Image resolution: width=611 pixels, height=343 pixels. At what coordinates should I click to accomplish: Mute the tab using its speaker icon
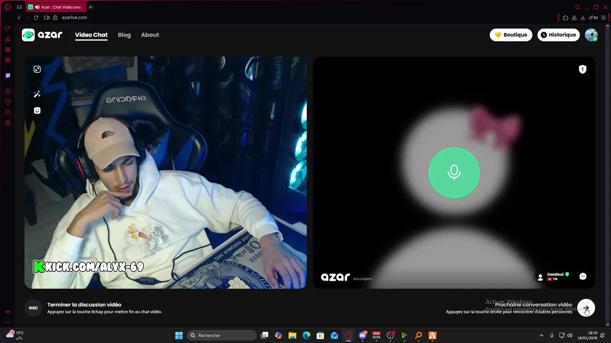(37, 7)
